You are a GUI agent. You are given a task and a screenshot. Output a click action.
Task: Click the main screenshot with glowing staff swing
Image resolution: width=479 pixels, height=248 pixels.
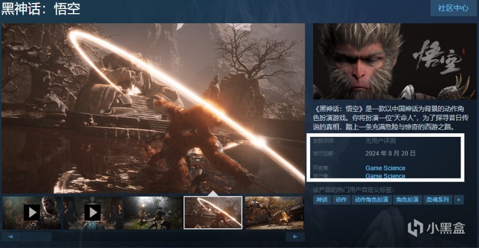(153, 108)
